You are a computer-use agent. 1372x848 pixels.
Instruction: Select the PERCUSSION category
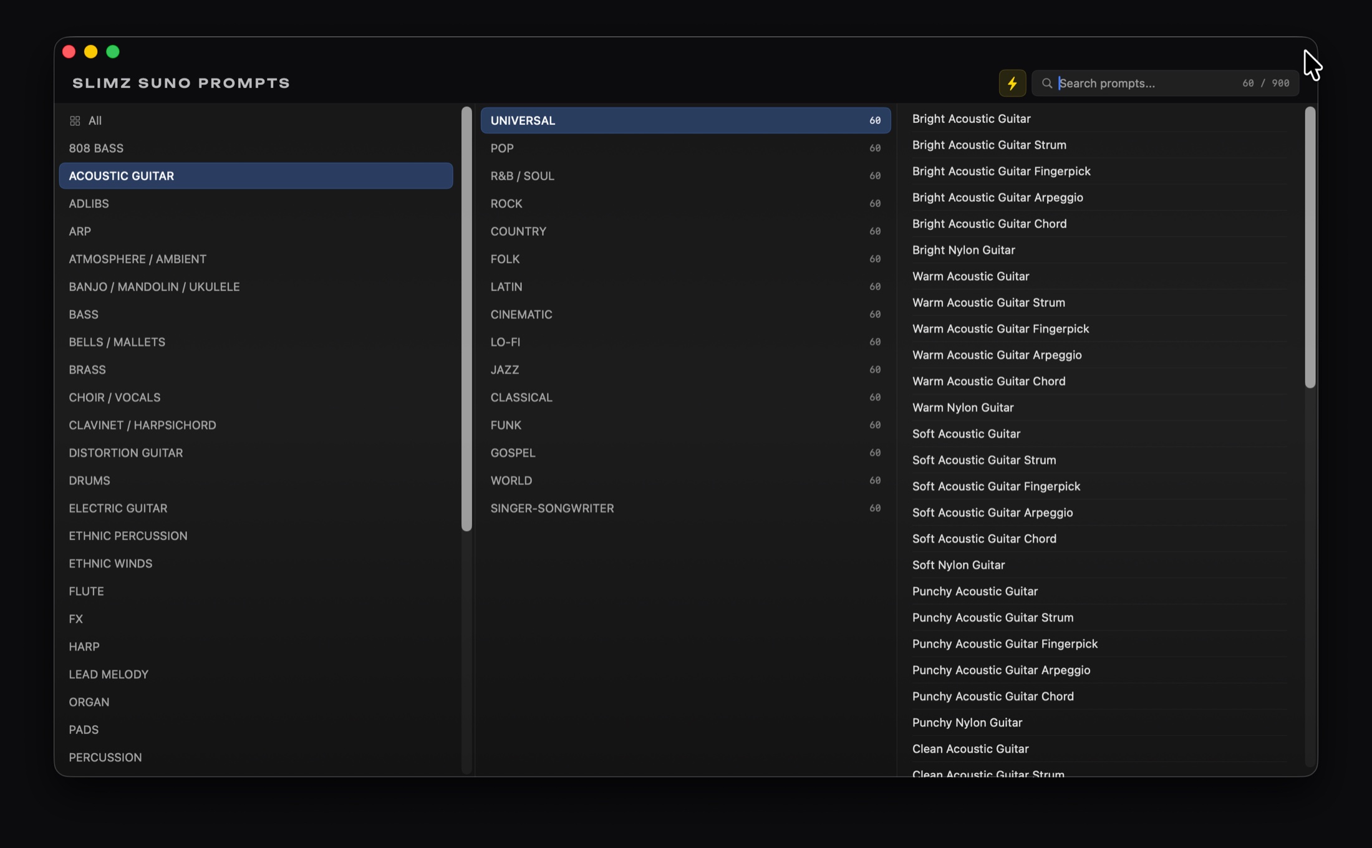(256, 757)
